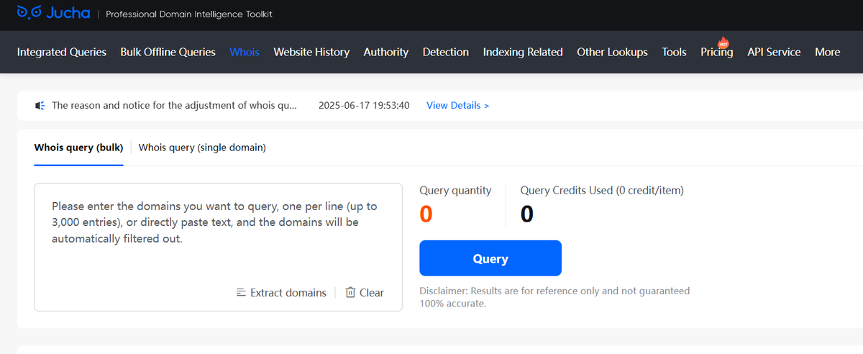Select the orange Query quantity value 0
The width and height of the screenshot is (863, 354).
click(x=426, y=214)
